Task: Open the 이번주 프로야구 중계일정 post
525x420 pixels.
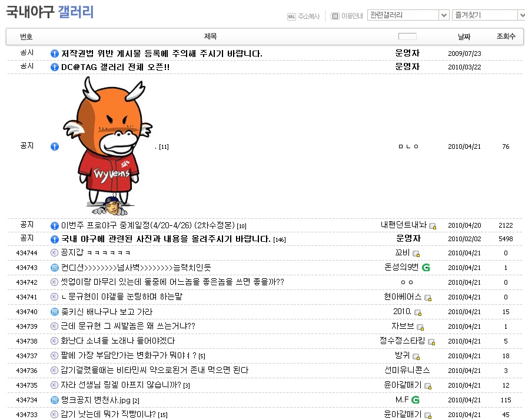Action: [148, 225]
